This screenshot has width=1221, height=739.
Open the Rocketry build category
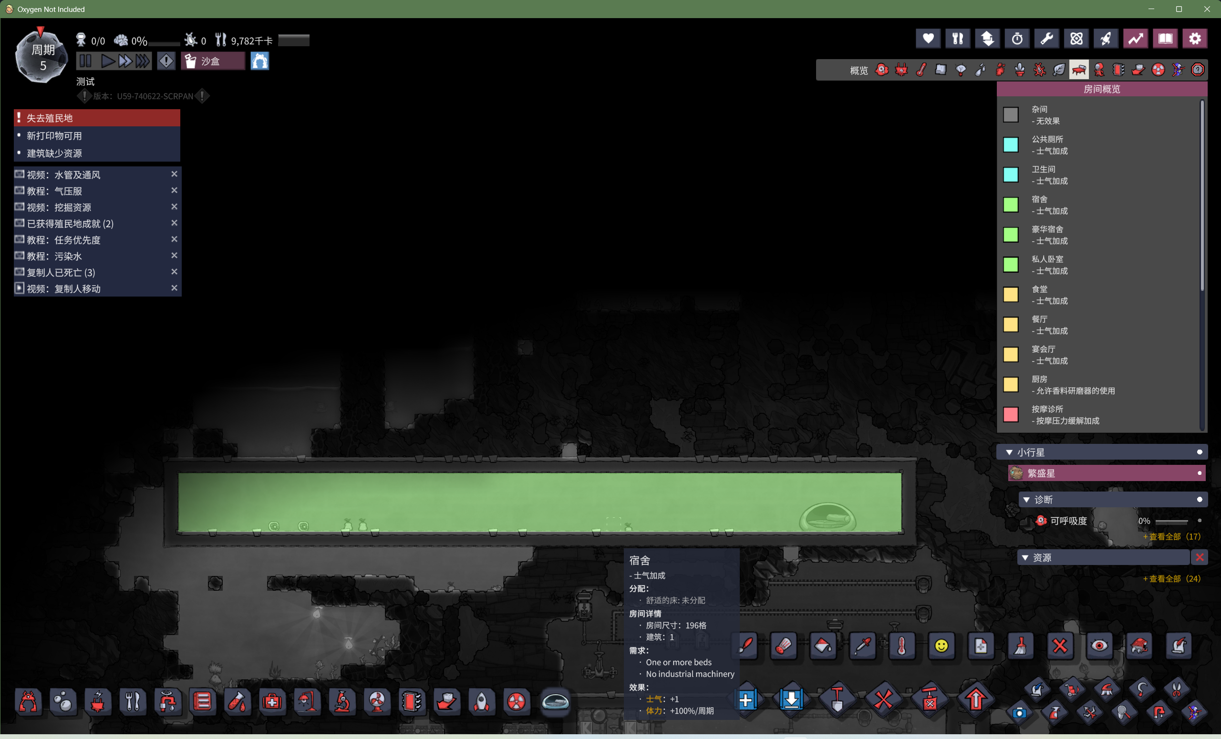(x=482, y=701)
